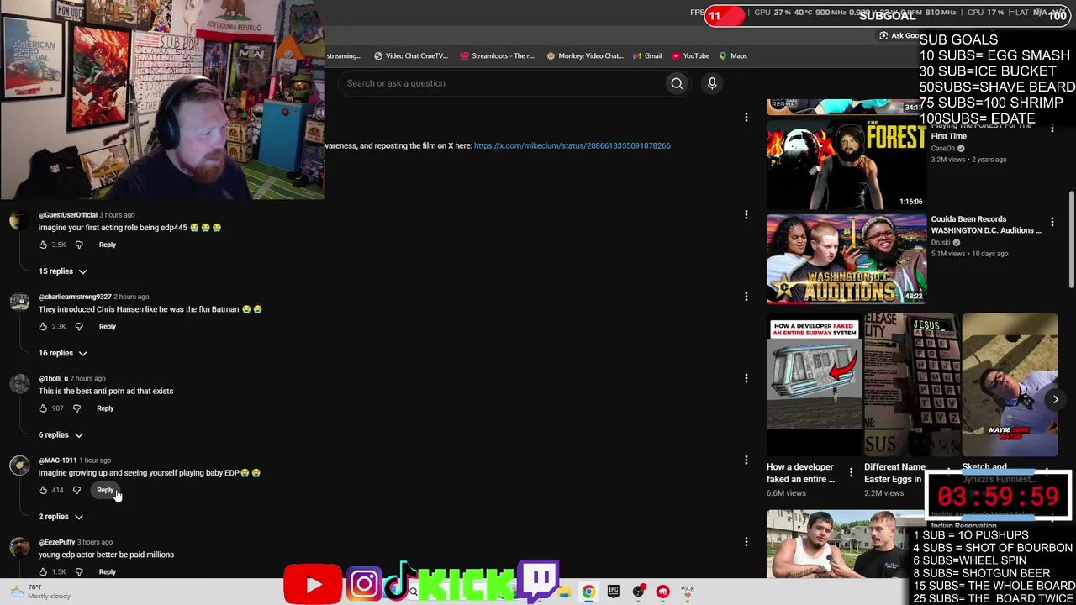This screenshot has height=605, width=1076.
Task: Reply to the @EezePuffy comment
Action: (x=108, y=571)
